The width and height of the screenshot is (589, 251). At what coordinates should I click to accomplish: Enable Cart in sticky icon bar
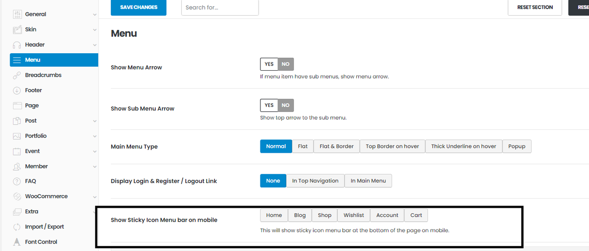pyautogui.click(x=416, y=215)
